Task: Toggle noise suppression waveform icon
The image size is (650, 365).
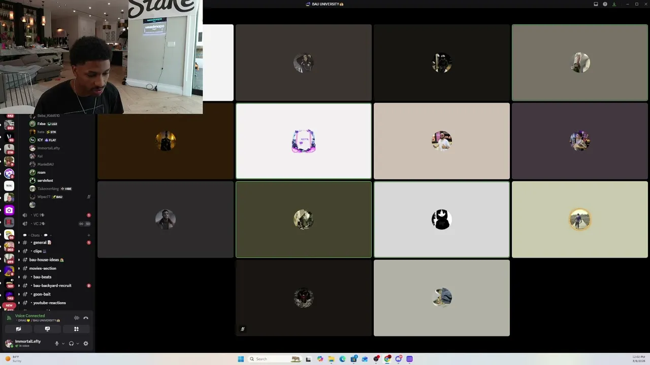Action: click(77, 318)
